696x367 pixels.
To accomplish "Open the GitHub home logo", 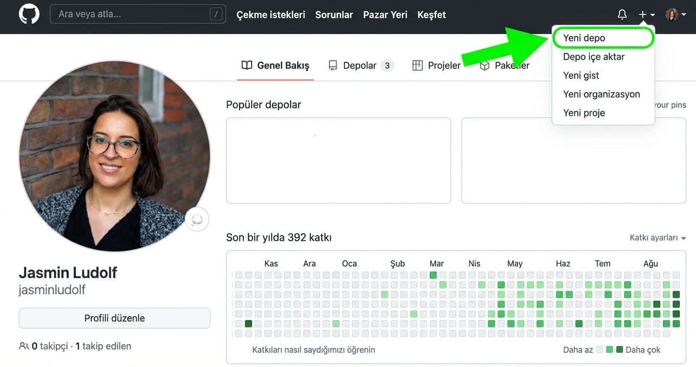I will pyautogui.click(x=29, y=14).
